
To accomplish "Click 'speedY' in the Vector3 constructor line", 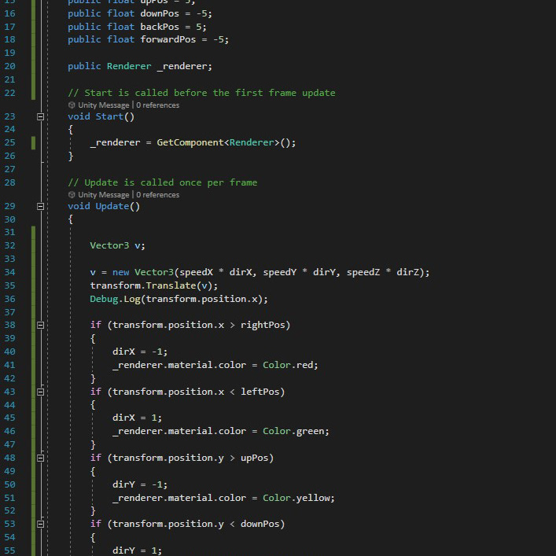I will point(279,272).
